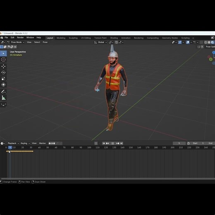Open the Pose Mode dropdown
The width and height of the screenshot is (215, 215).
pyautogui.click(x=16, y=42)
